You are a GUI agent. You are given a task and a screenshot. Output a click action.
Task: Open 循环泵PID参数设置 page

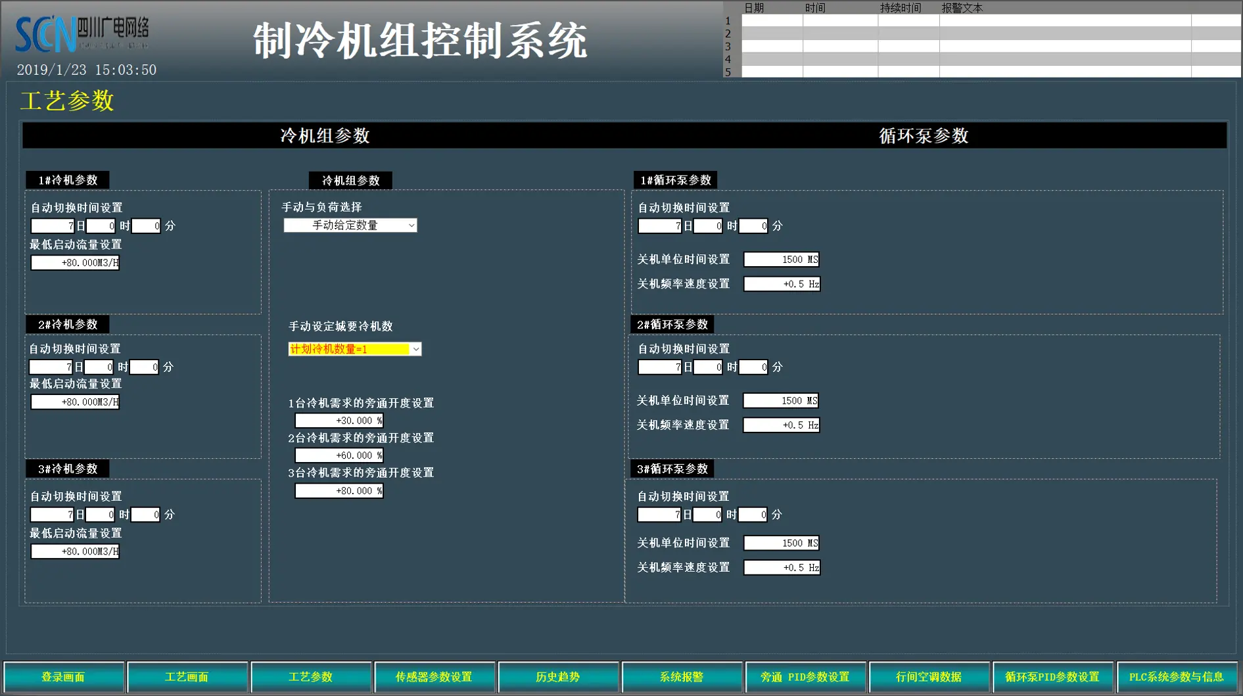click(1052, 677)
